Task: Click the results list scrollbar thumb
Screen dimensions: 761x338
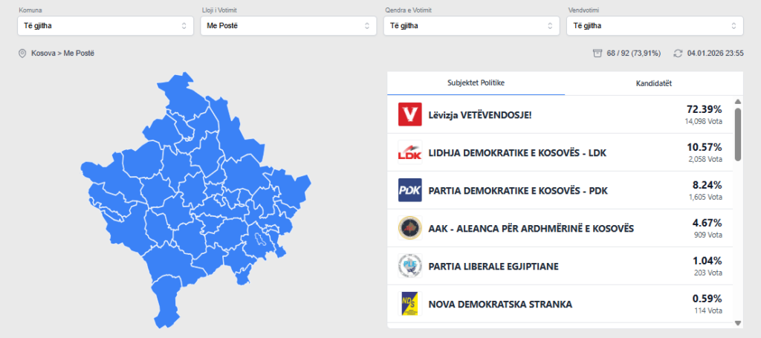Action: coord(737,134)
